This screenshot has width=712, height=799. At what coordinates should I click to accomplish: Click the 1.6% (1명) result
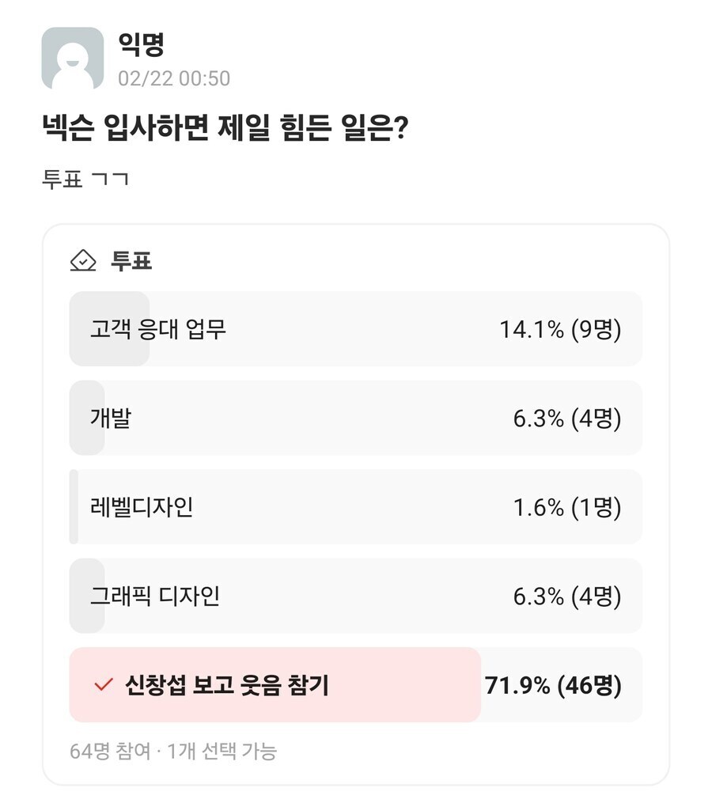567,507
